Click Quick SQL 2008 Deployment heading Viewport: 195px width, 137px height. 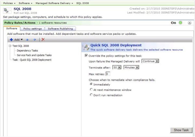(x=116, y=45)
